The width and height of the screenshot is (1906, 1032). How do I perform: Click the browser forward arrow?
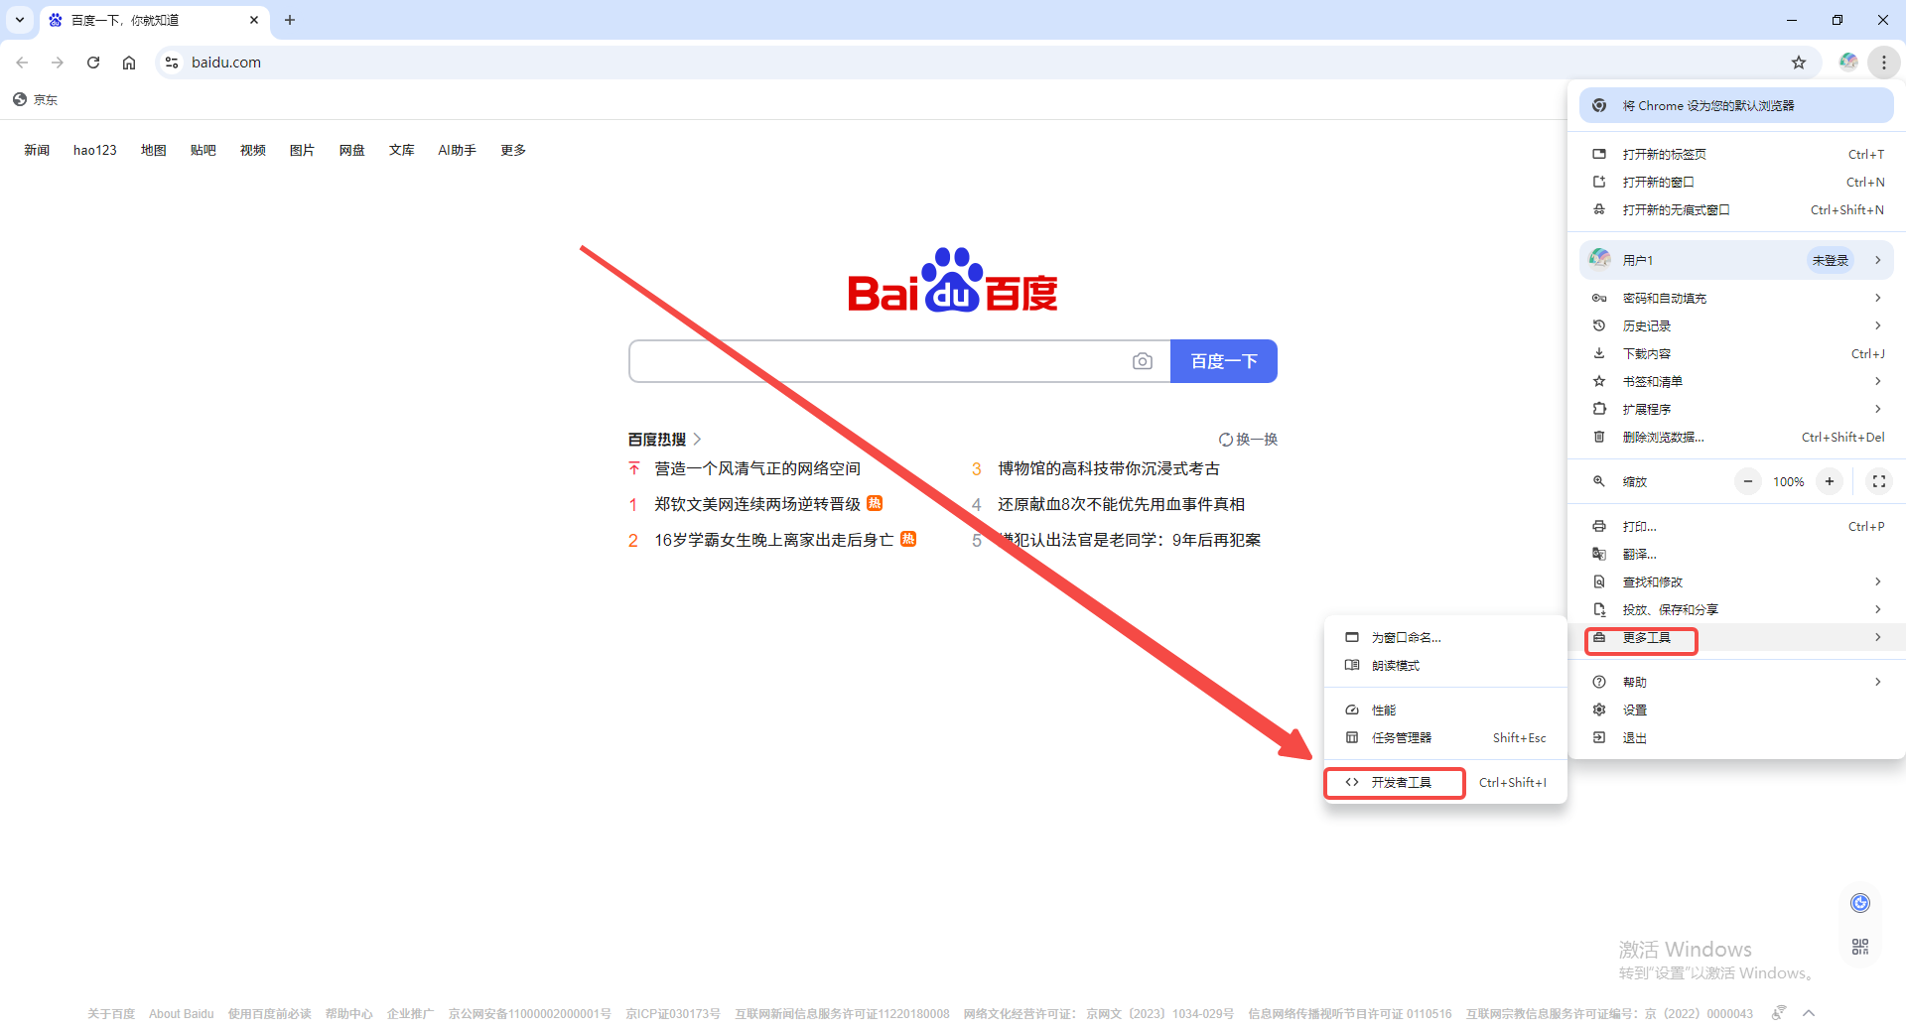pos(58,63)
